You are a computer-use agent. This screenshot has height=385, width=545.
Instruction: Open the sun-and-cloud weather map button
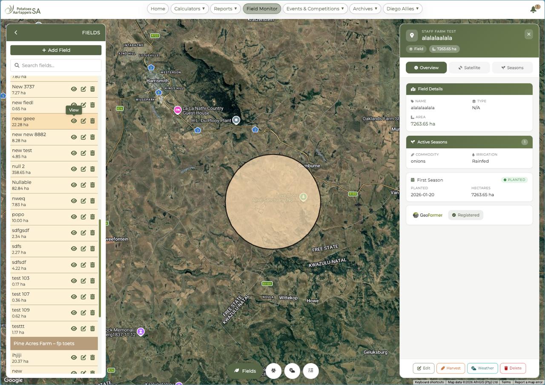coord(292,371)
